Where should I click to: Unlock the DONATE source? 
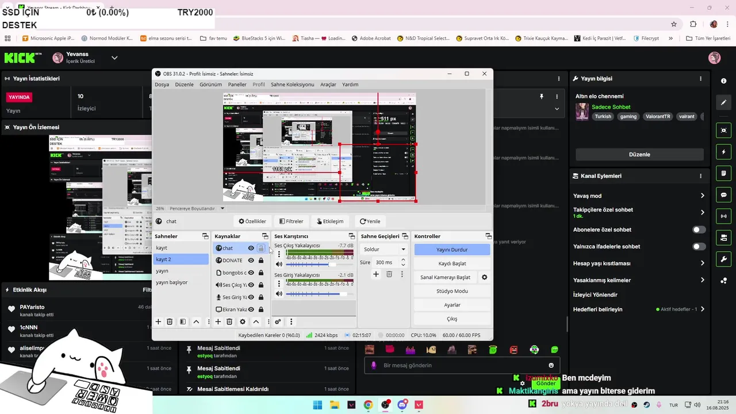[261, 260]
